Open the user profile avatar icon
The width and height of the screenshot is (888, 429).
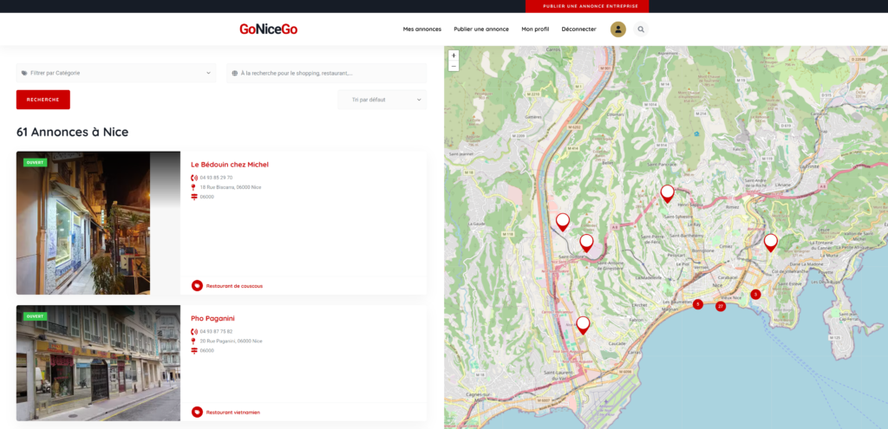pyautogui.click(x=618, y=29)
